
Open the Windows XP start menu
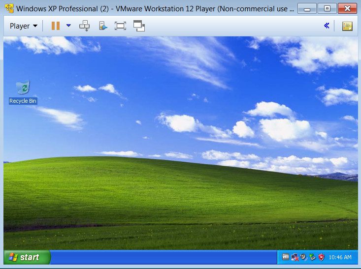point(27,257)
